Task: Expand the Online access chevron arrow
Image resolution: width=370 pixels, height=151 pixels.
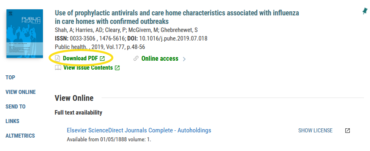Action: (x=184, y=59)
